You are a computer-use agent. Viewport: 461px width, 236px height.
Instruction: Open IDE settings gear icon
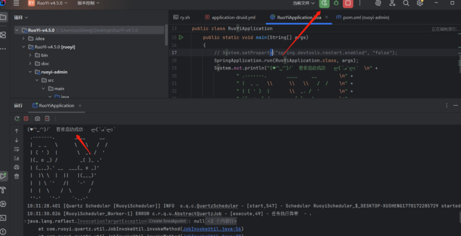pyautogui.click(x=420, y=3)
